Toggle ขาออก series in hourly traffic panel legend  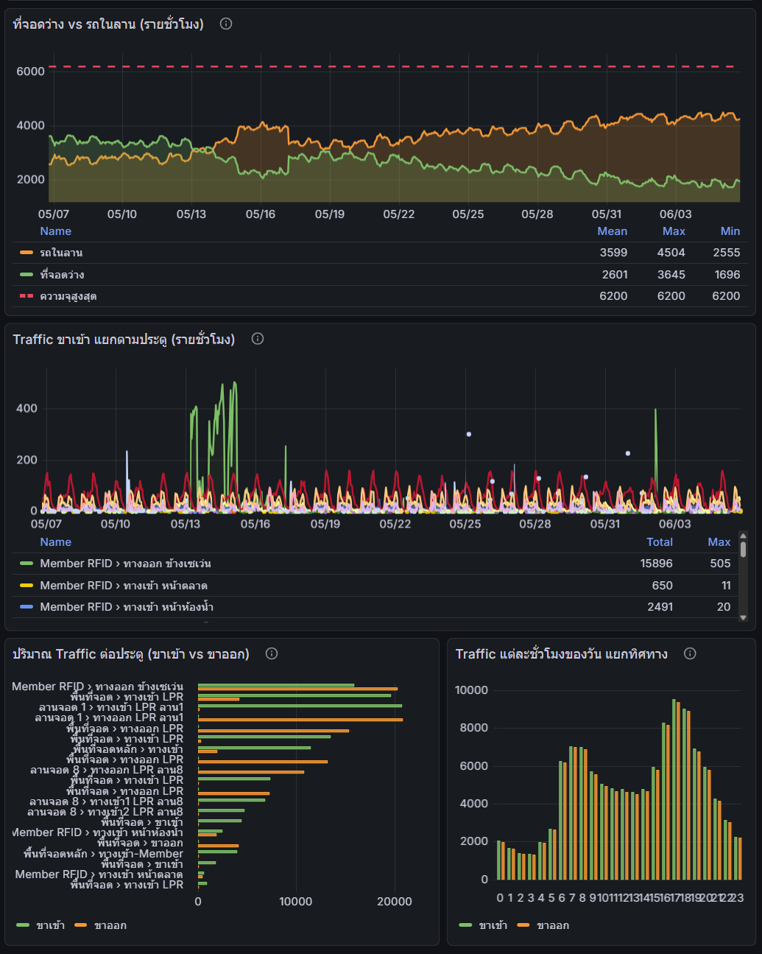pyautogui.click(x=553, y=925)
